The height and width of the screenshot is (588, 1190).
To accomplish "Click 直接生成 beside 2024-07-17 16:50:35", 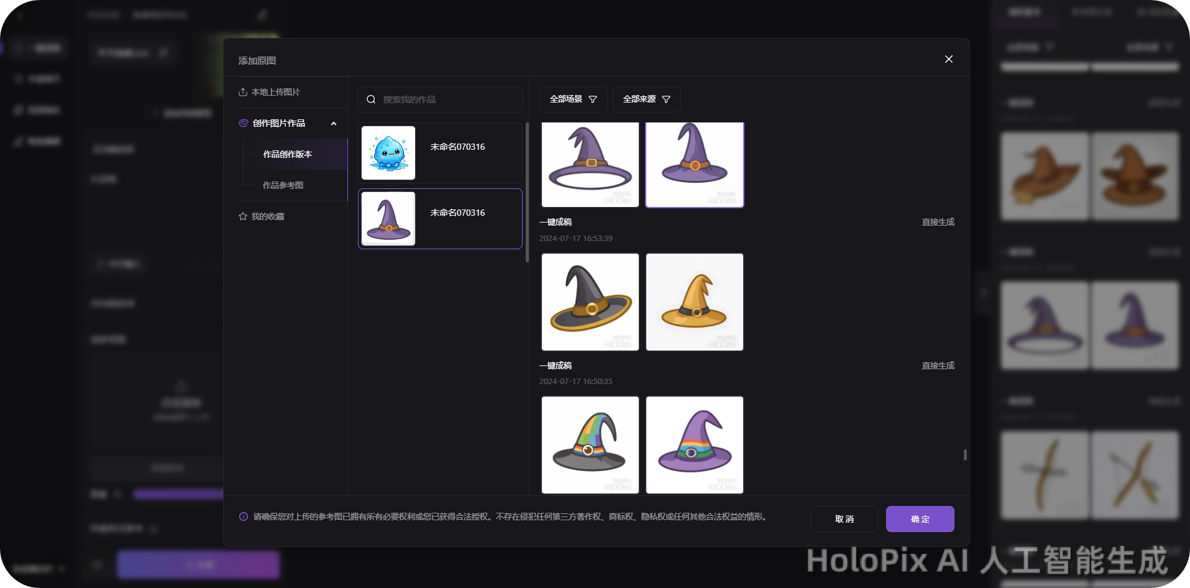I will [x=938, y=365].
